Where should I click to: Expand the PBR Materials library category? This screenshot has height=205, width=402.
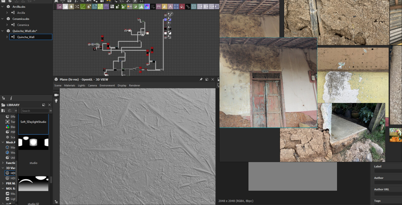point(3,183)
